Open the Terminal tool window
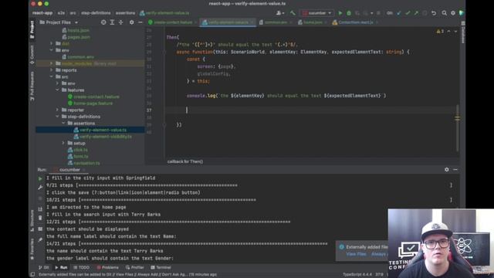Screen dimensions: 494x278 (x=161, y=267)
